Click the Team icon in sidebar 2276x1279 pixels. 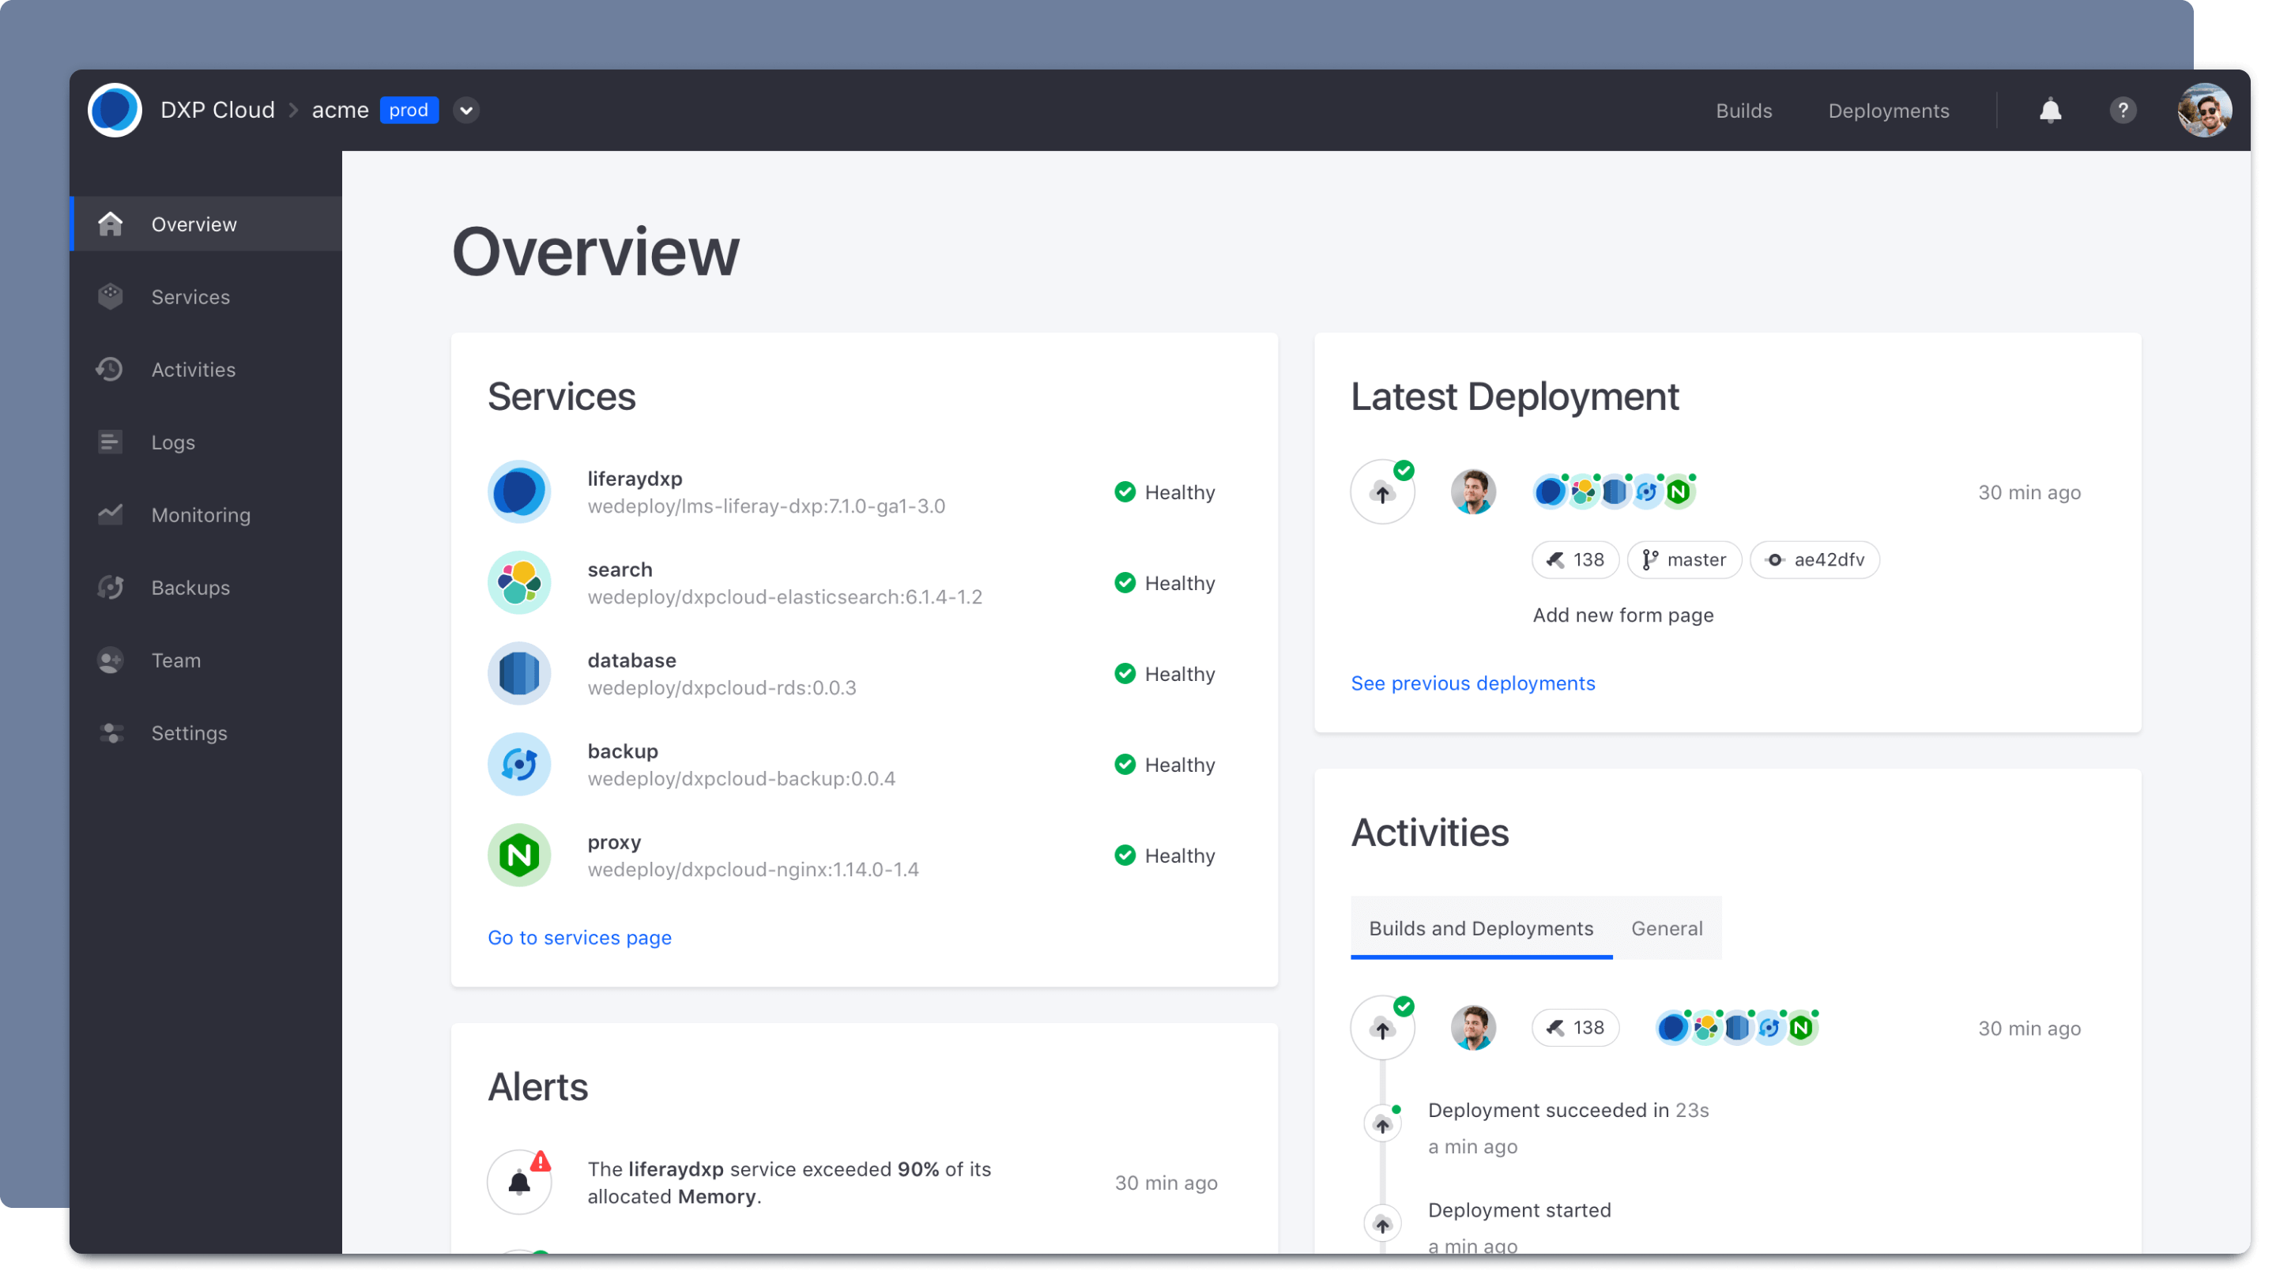(x=111, y=660)
